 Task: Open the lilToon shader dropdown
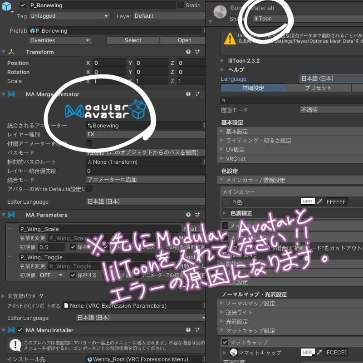pos(308,19)
